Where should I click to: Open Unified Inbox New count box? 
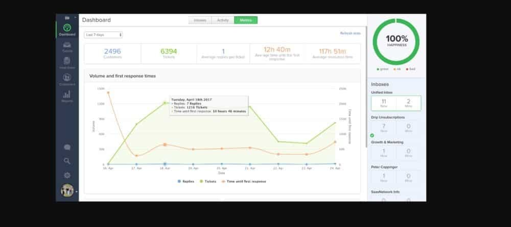coord(383,103)
